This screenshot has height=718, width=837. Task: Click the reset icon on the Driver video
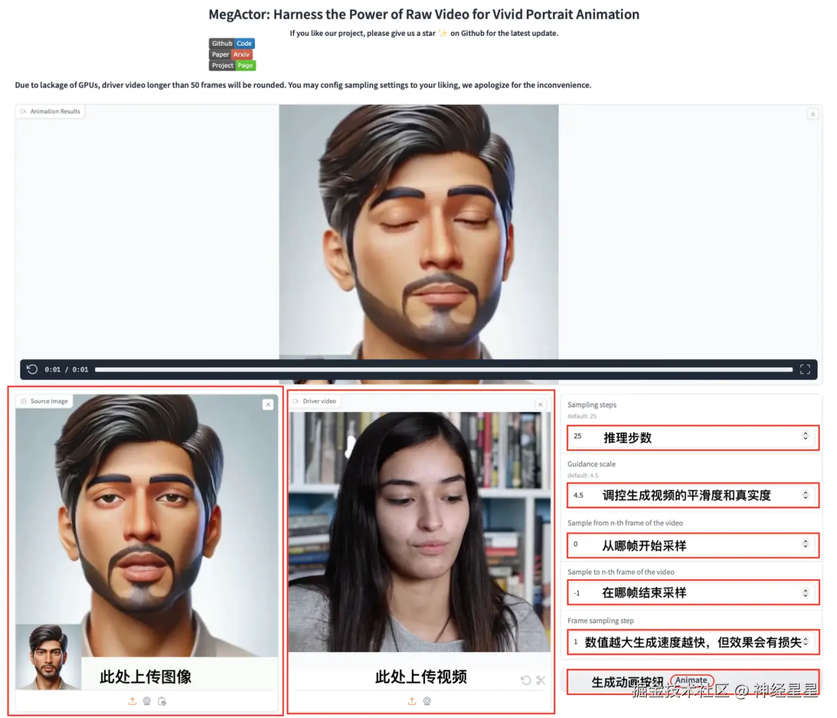tap(526, 680)
